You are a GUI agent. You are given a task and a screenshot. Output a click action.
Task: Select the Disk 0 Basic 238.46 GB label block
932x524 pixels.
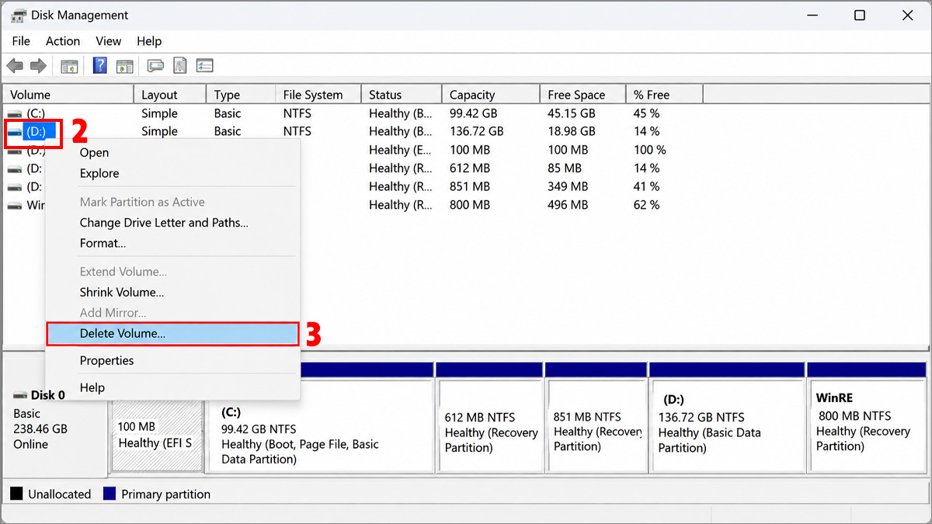(x=54, y=419)
